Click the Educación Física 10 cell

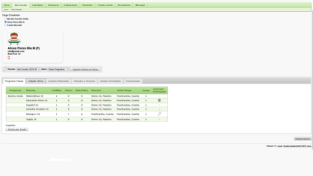(x=37, y=100)
